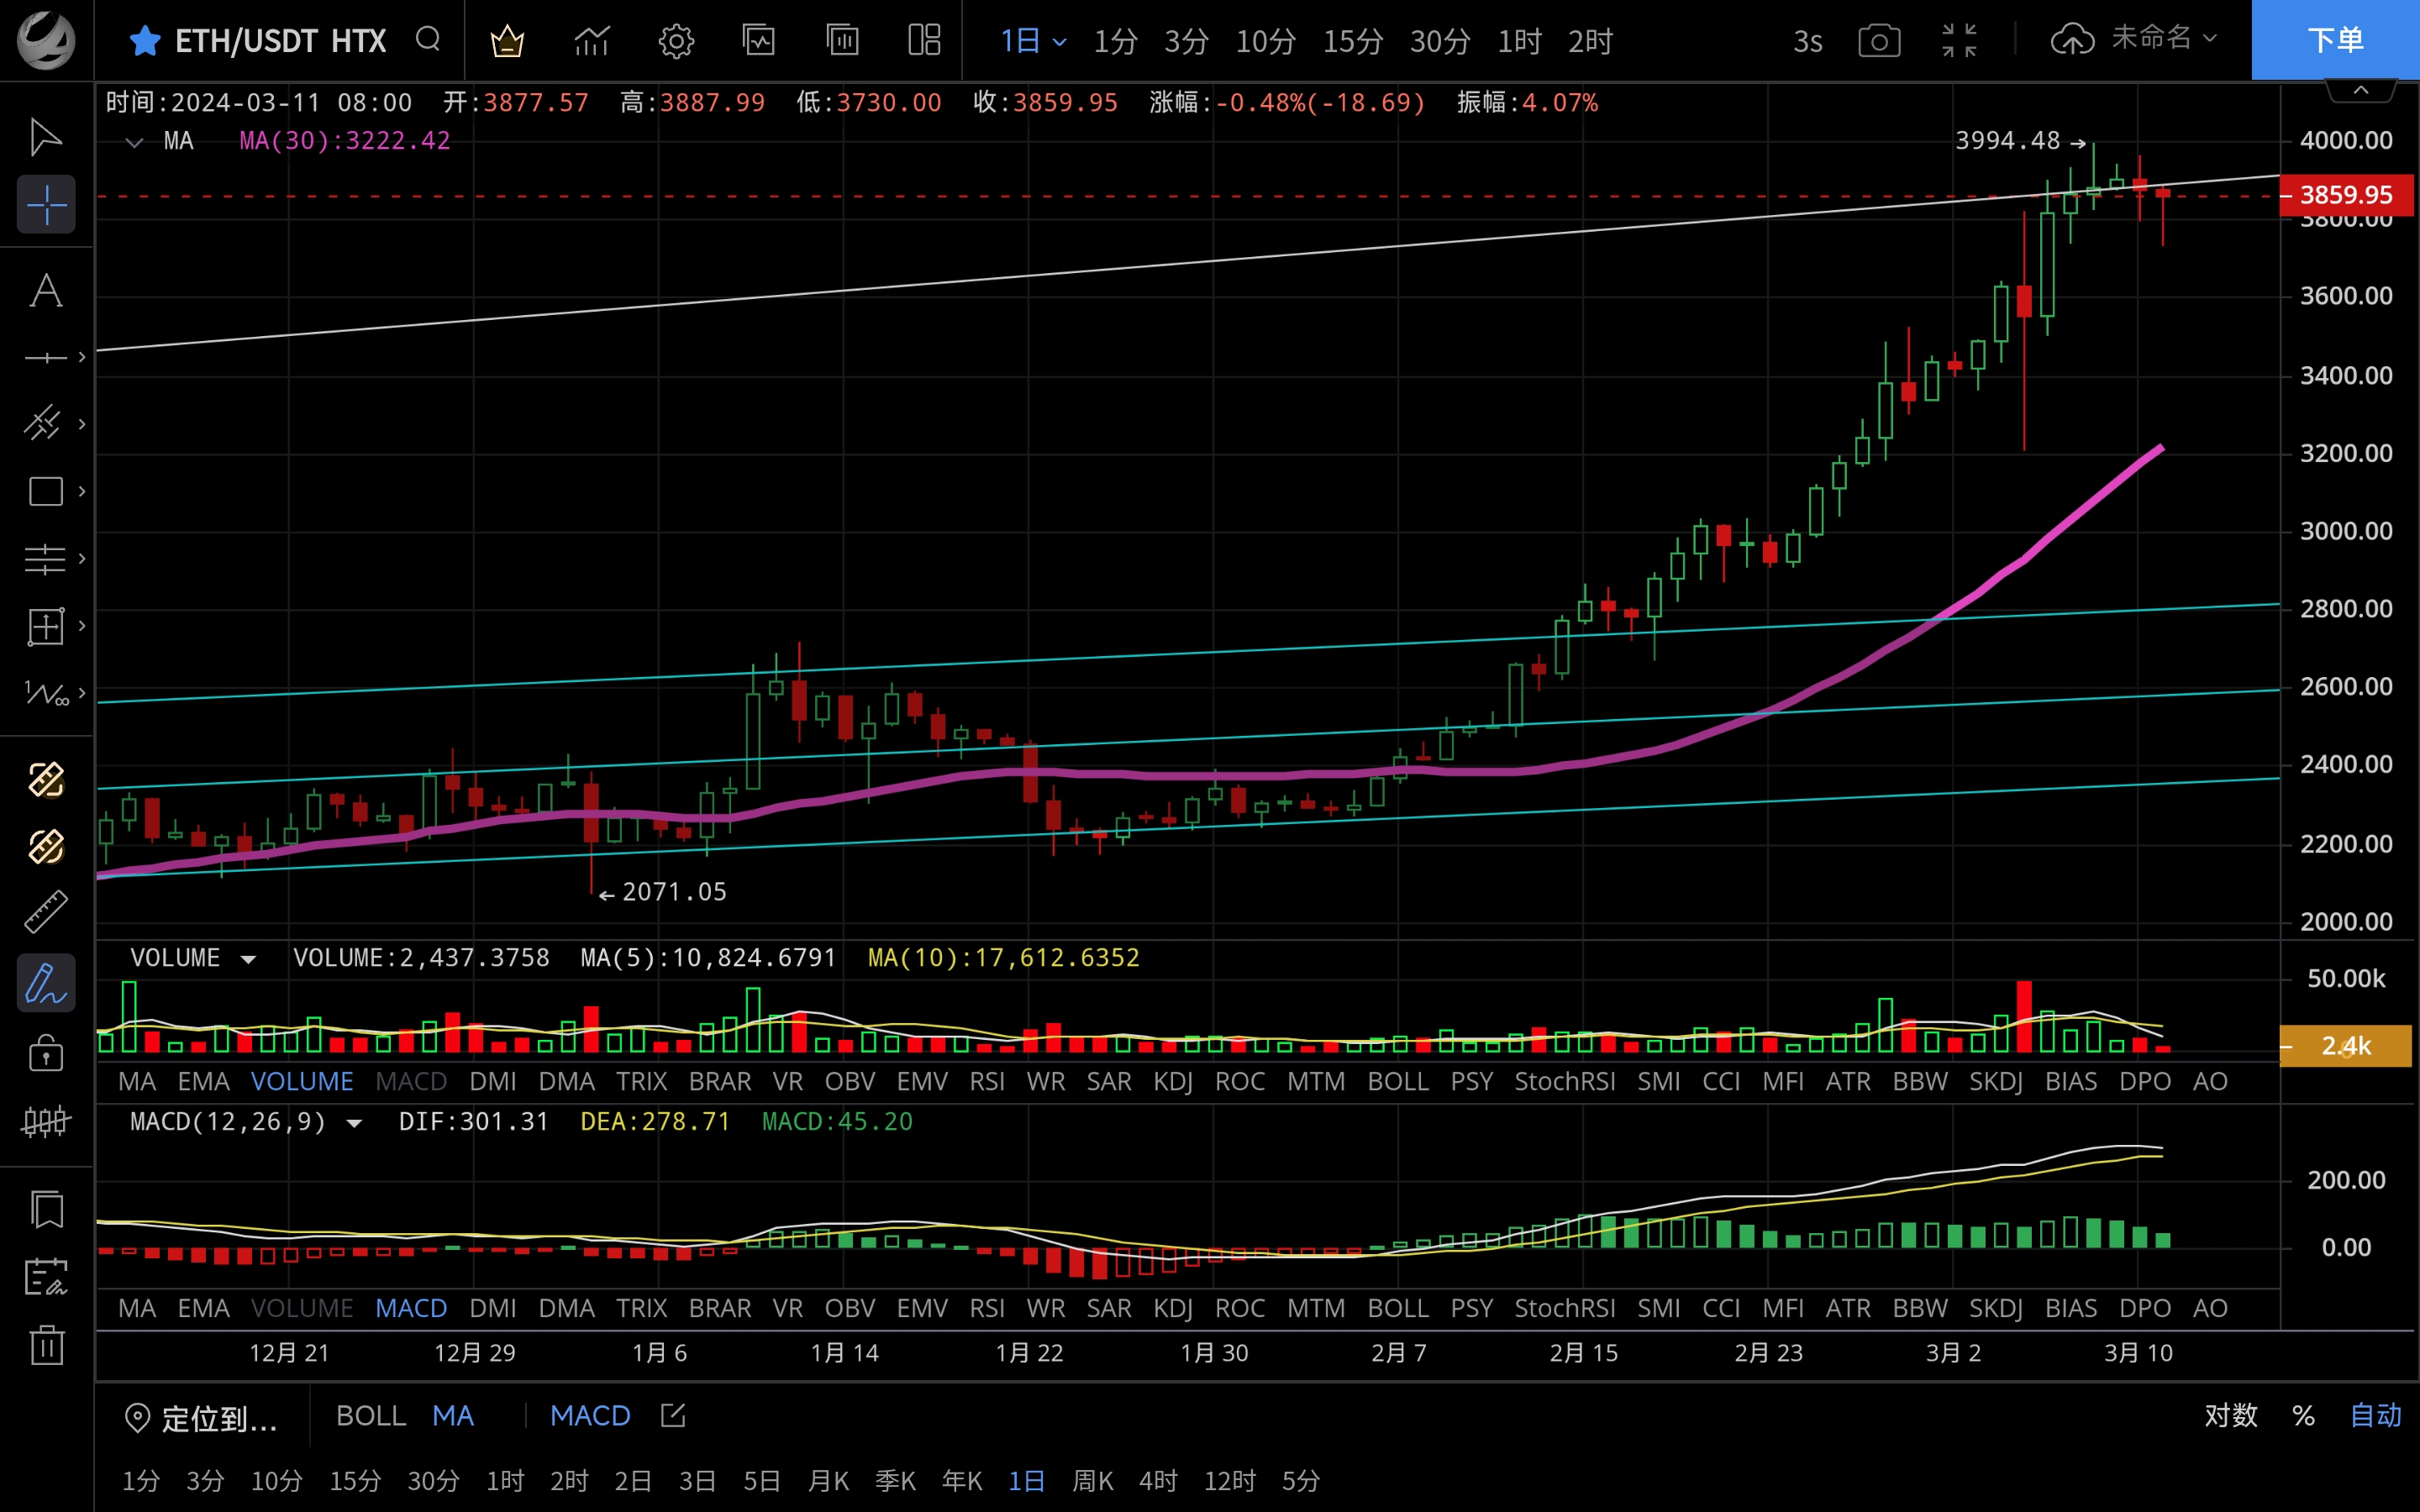
Task: Expand the VOLUME indicator dropdown arrow
Action: click(248, 959)
